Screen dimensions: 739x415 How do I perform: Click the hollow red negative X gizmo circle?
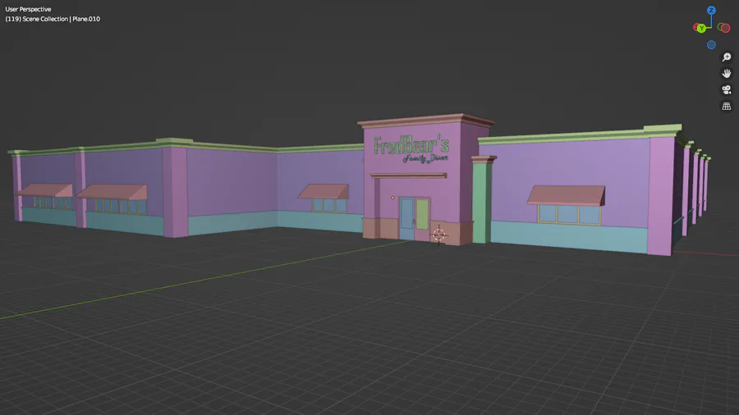[723, 28]
